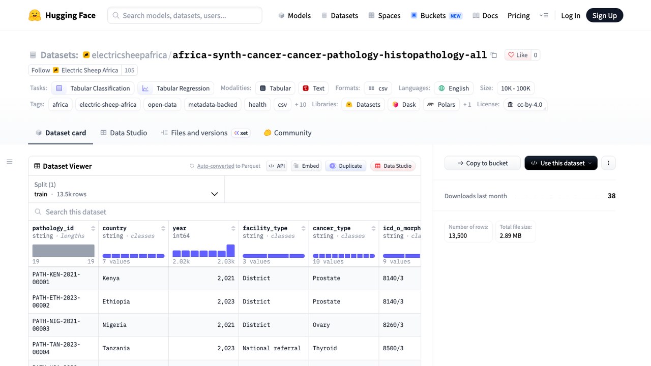Screen dimensions: 651x366
Task: Open the Models menu item
Action: [x=294, y=16]
